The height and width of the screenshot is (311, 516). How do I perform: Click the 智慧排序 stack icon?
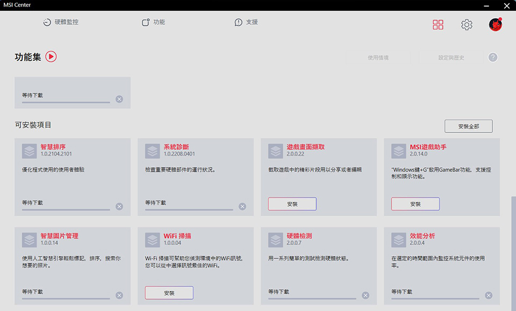tap(29, 151)
